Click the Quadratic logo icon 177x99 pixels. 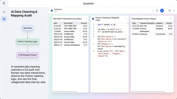pyautogui.click(x=4, y=3)
